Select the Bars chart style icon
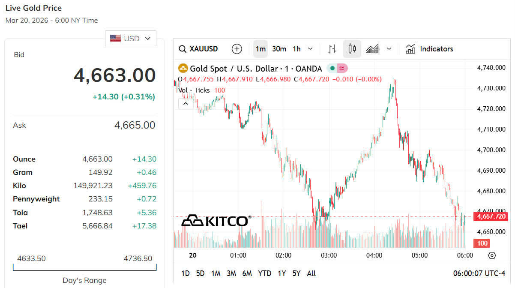Screen dimensions: 515x288 [x=332, y=49]
